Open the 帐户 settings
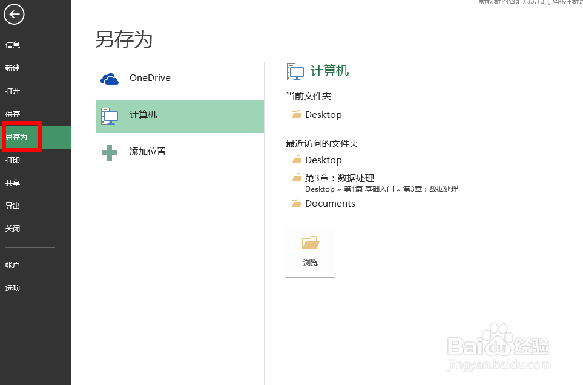 pyautogui.click(x=13, y=265)
